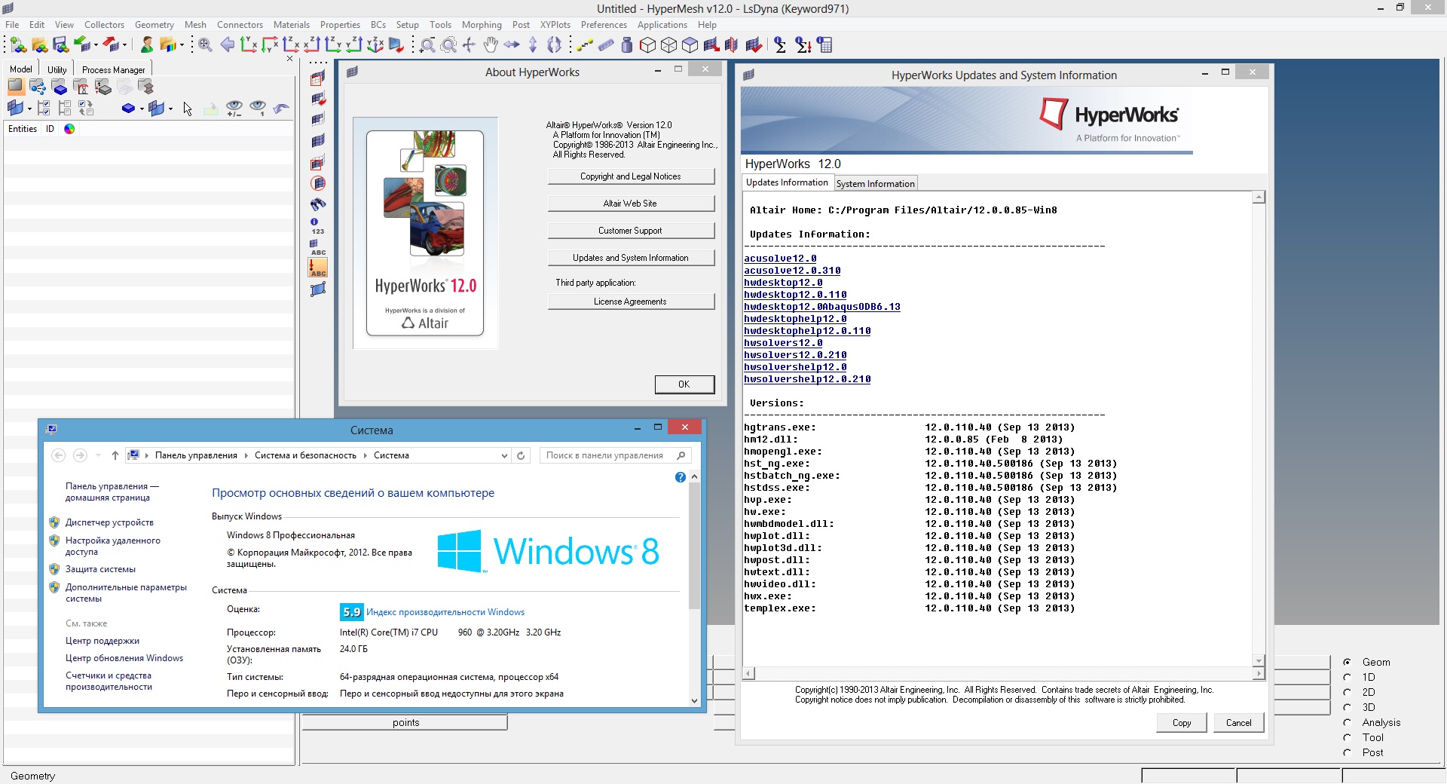Click the License Agreements button

[x=631, y=302]
